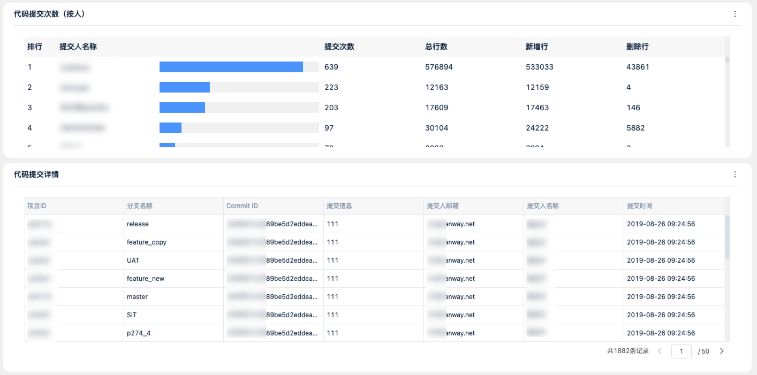The height and width of the screenshot is (375, 757).
Task: Click the 总行数 column header
Action: (436, 47)
